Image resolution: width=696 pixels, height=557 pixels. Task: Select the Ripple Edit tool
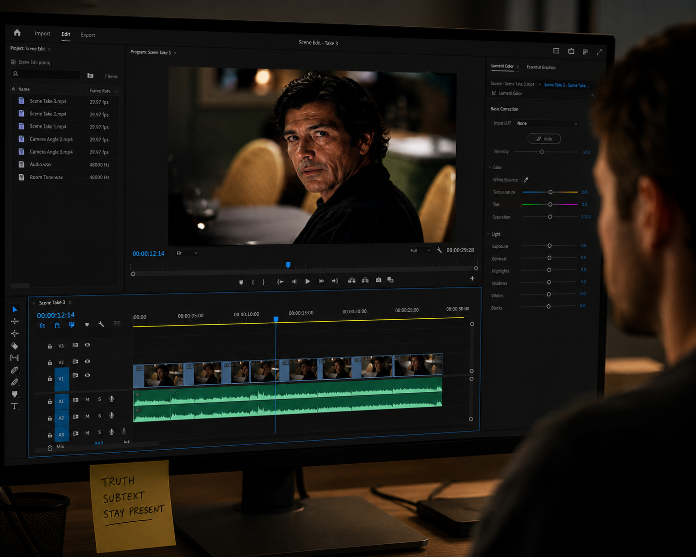point(15,334)
